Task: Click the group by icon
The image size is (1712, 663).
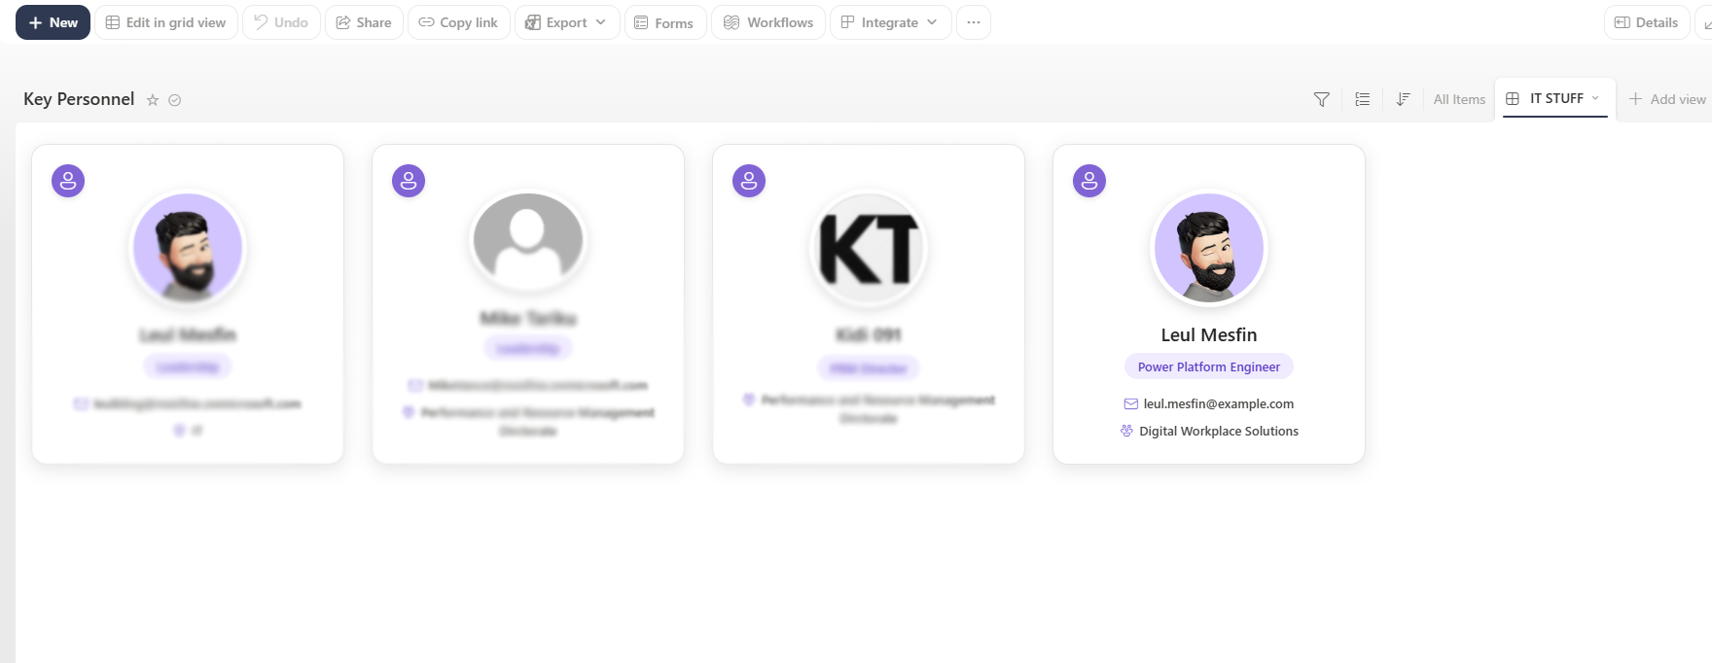Action: [x=1362, y=99]
